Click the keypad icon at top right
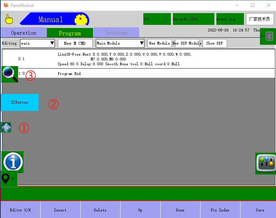 268,36
